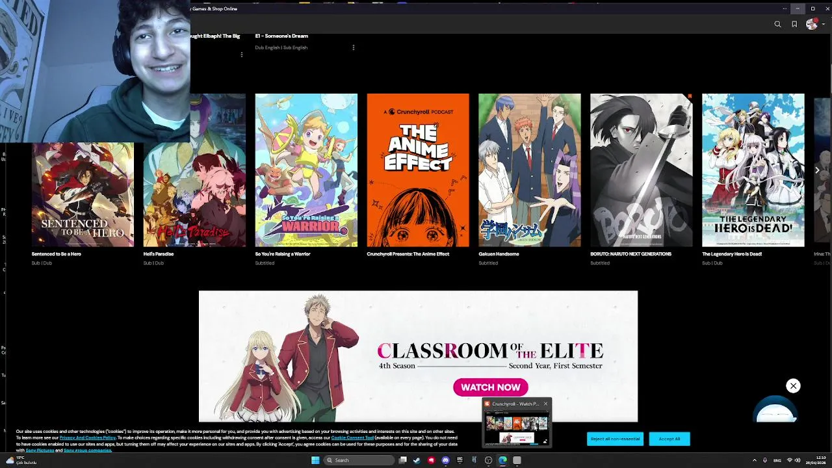This screenshot has width=832, height=468.
Task: Open the Epic Games taskbar icon
Action: 460,460
